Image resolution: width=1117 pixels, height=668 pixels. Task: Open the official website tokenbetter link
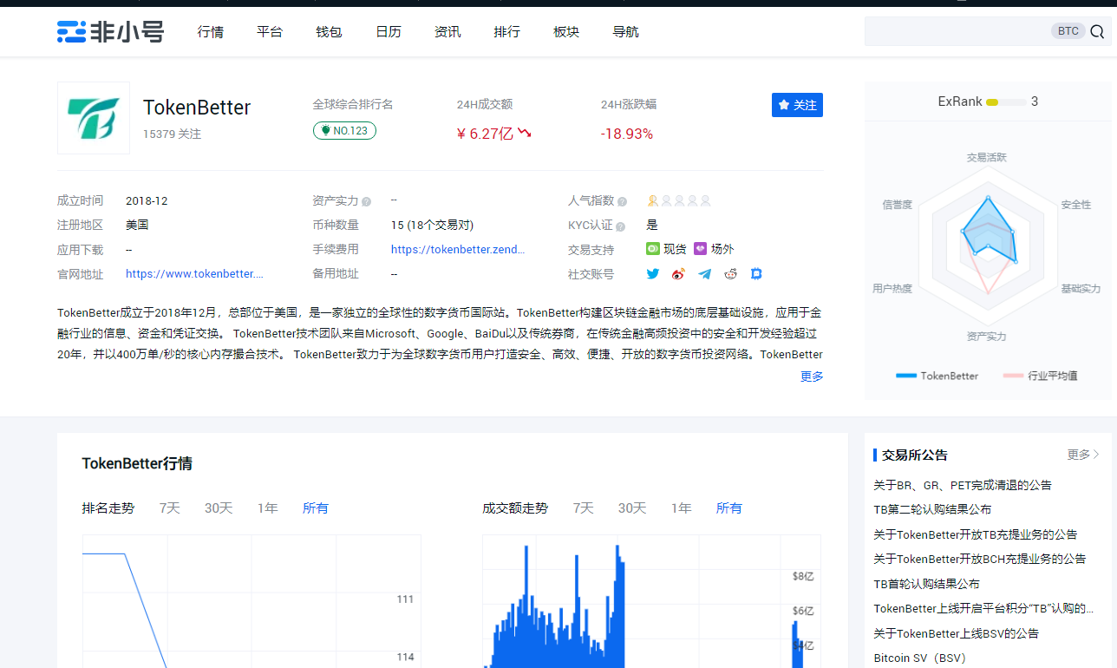click(194, 274)
